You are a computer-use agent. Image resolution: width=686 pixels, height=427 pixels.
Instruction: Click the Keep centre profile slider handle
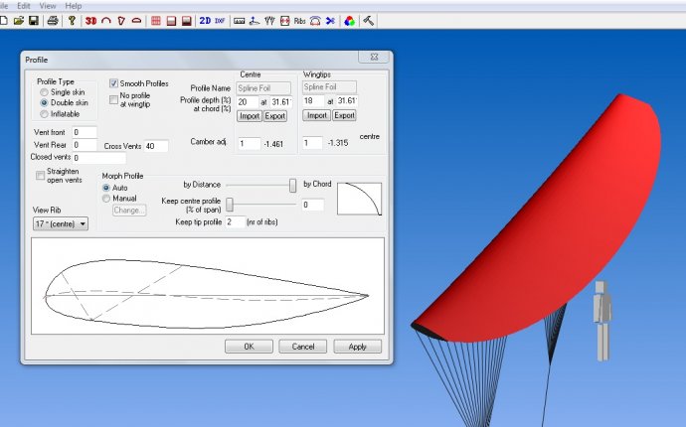click(x=230, y=205)
